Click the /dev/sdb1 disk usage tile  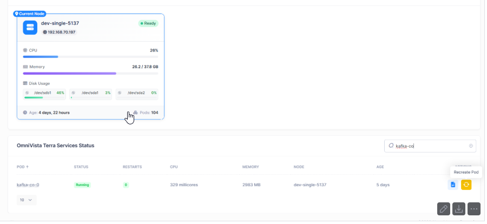(x=44, y=94)
